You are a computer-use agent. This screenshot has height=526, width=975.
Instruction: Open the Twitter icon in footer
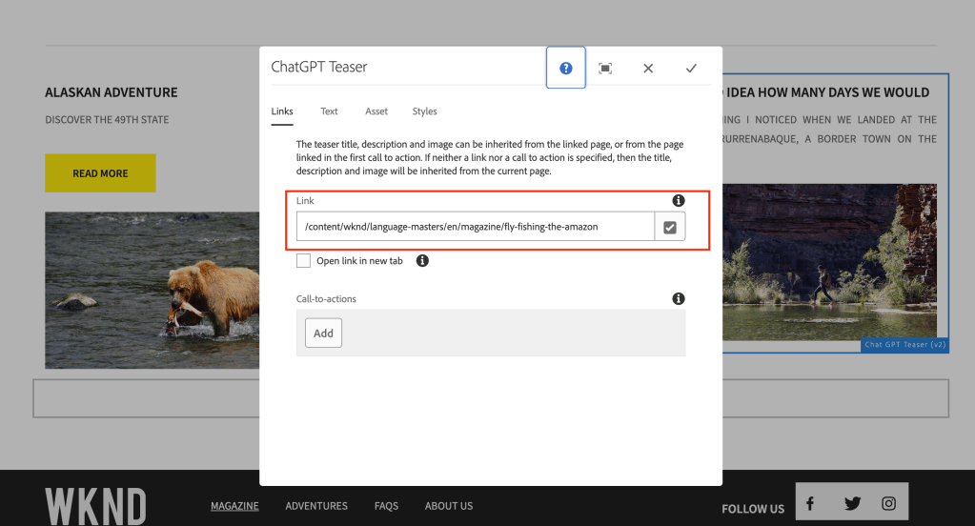pos(852,503)
